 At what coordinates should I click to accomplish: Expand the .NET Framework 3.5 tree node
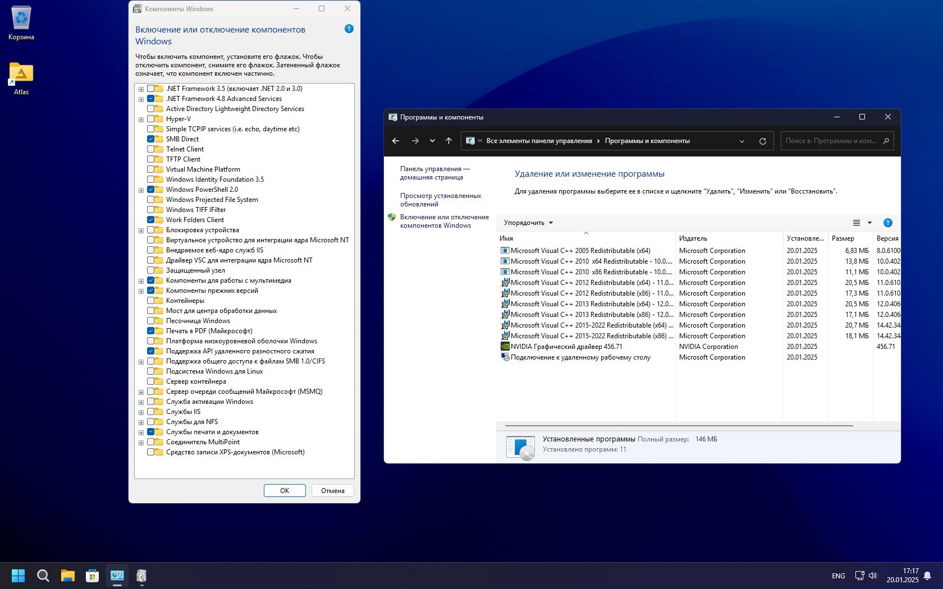[141, 89]
